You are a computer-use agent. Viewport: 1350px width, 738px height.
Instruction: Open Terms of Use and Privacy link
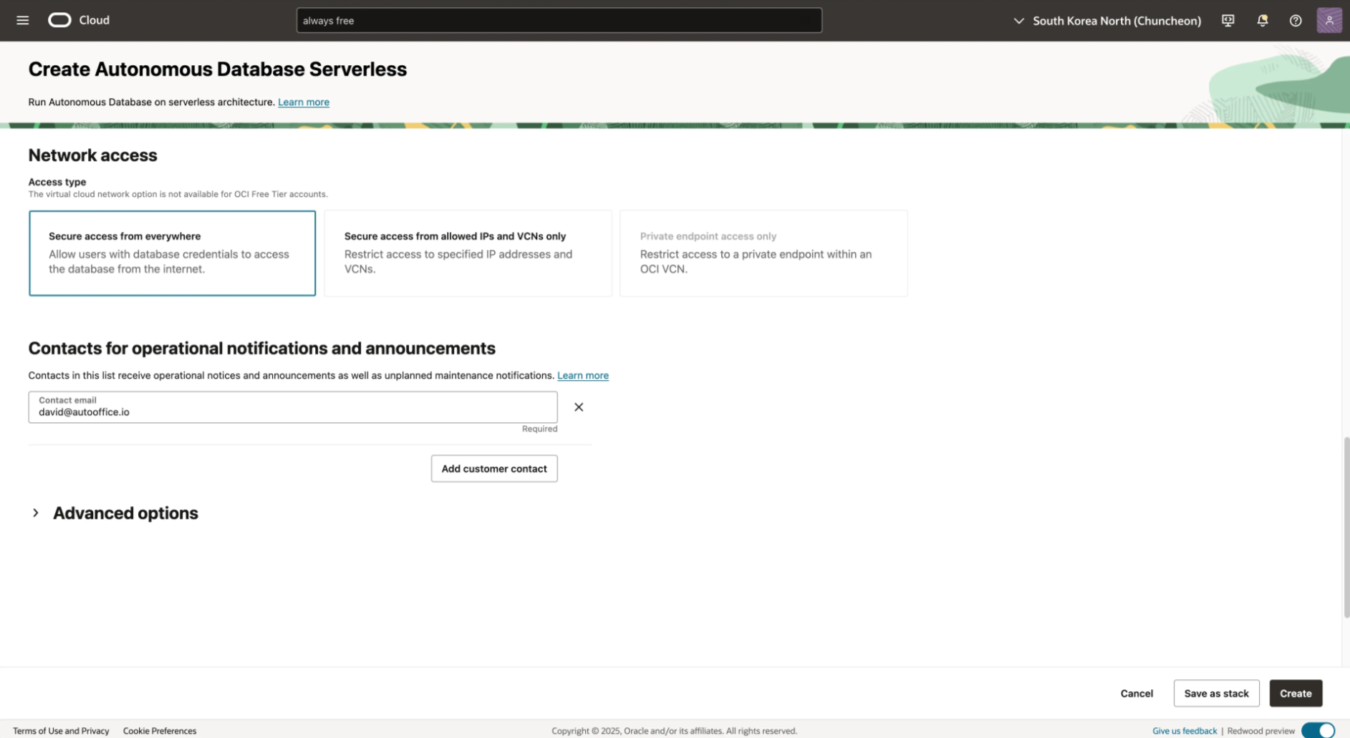61,731
